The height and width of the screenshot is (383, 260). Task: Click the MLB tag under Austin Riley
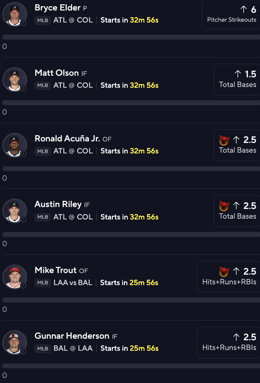(x=43, y=217)
